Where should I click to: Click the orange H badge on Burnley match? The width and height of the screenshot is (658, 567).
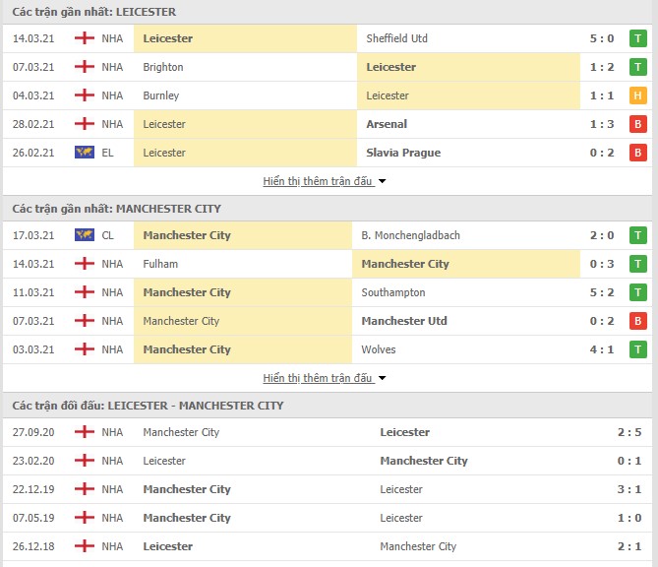click(x=638, y=95)
